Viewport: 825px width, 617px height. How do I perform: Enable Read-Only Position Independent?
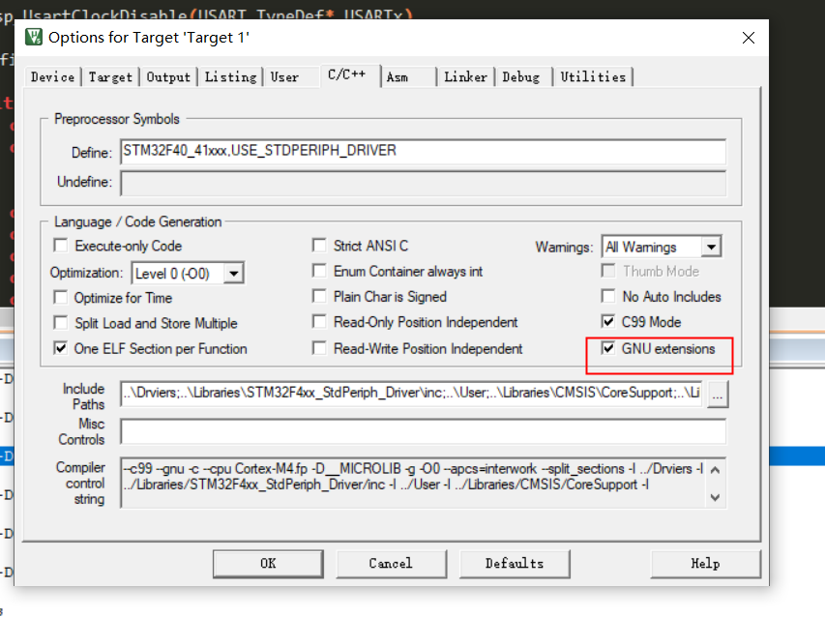point(319,322)
